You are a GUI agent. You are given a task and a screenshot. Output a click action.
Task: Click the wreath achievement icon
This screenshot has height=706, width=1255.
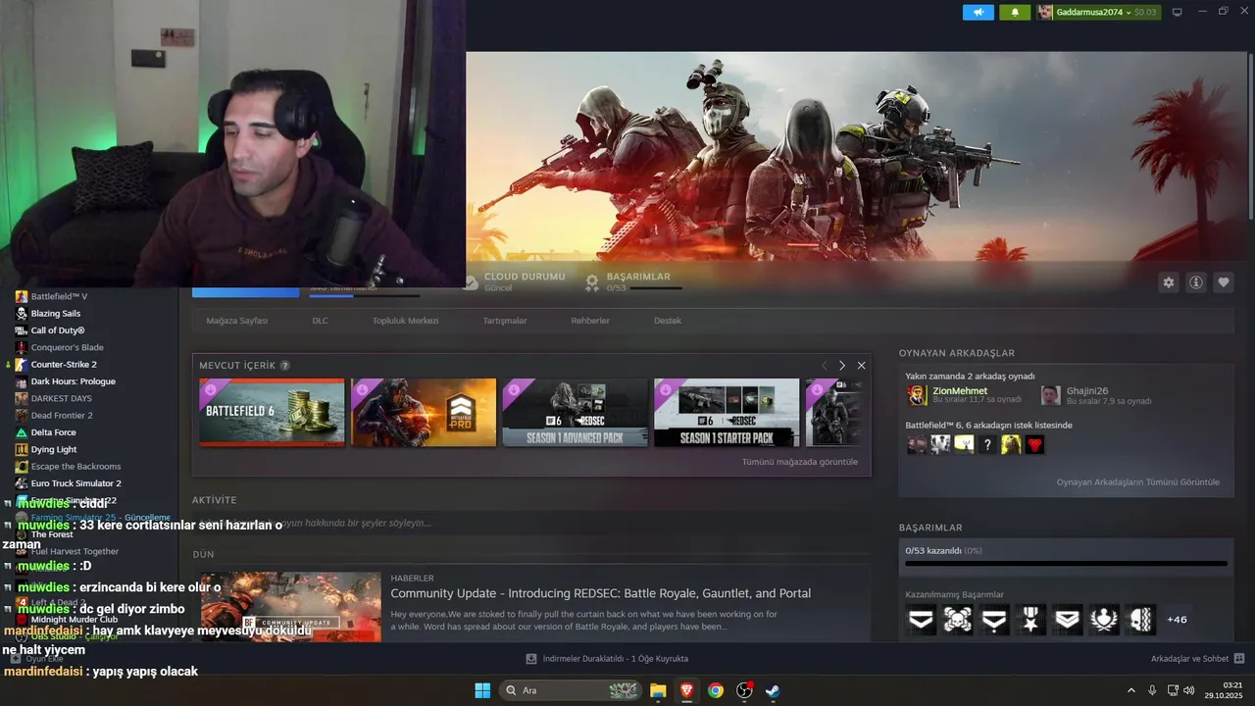(x=1104, y=620)
